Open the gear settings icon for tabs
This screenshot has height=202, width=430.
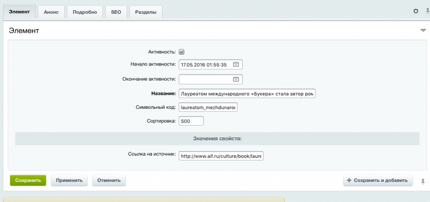[x=416, y=11]
